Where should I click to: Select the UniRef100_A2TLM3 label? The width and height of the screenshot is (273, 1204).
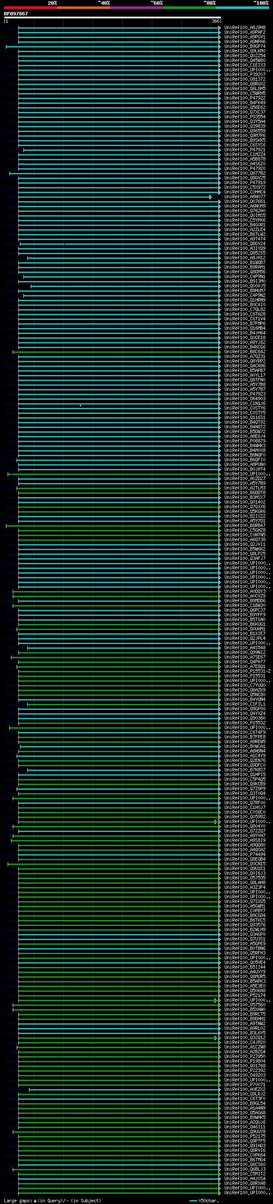tap(245, 487)
